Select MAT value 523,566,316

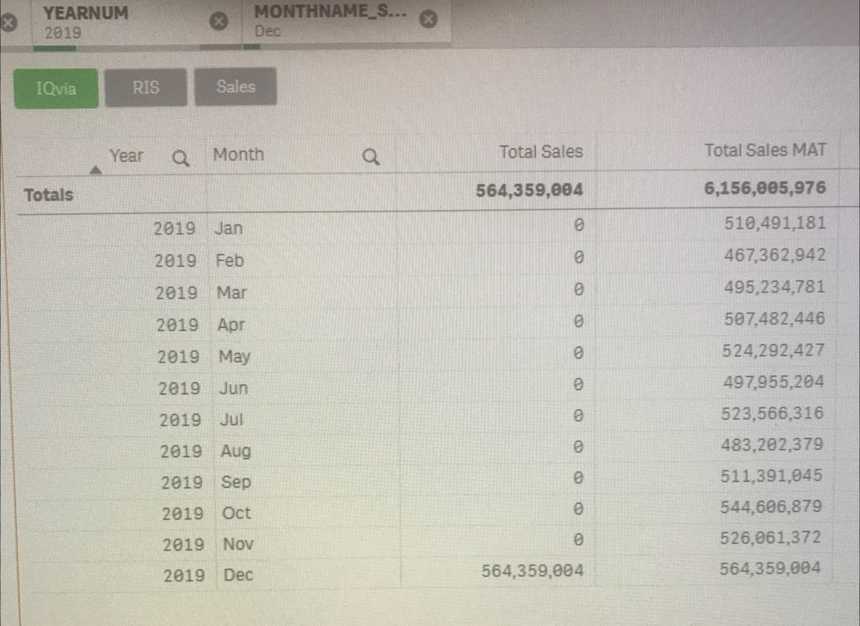772,413
